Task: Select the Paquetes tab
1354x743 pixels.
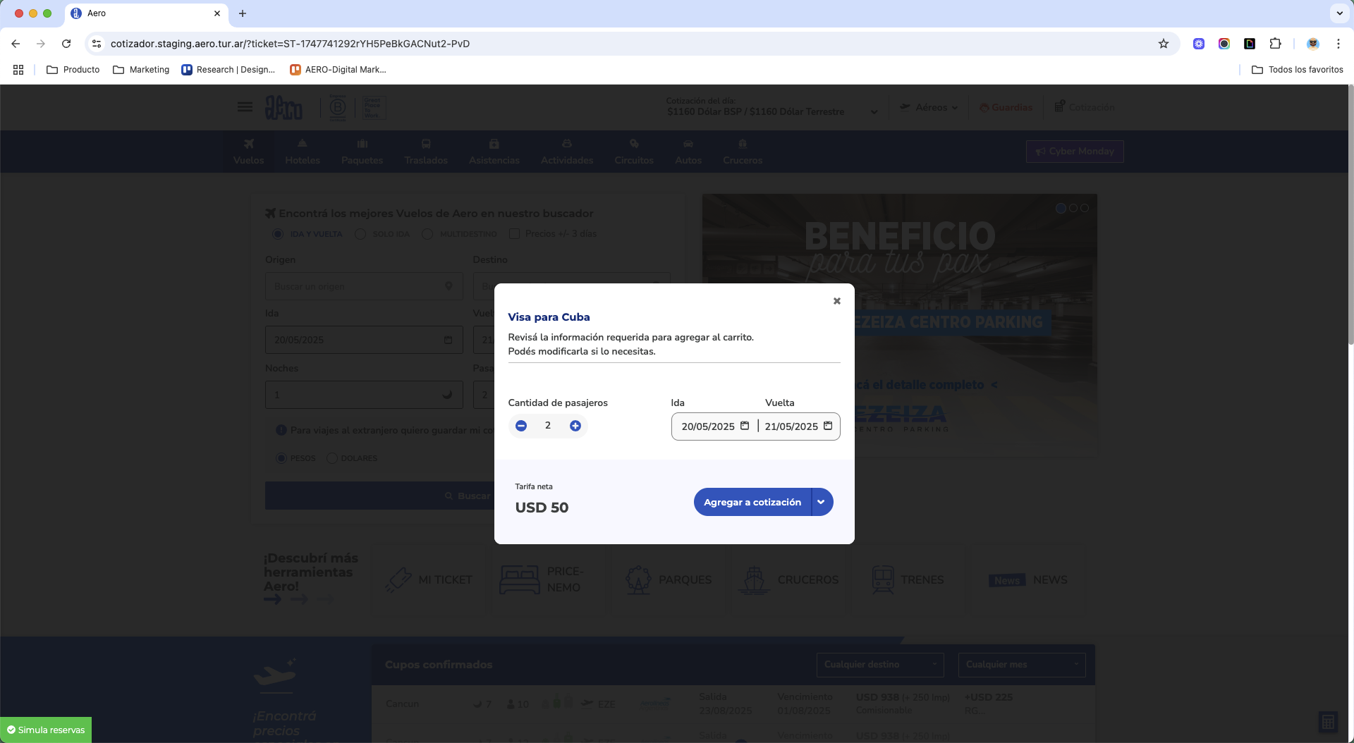Action: pyautogui.click(x=362, y=152)
